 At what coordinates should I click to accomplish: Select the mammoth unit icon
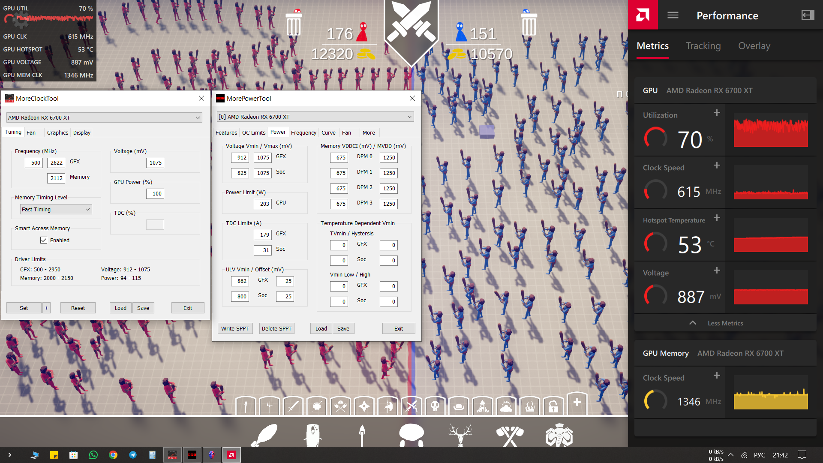(559, 435)
